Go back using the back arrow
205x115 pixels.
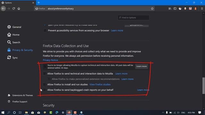(3, 9)
